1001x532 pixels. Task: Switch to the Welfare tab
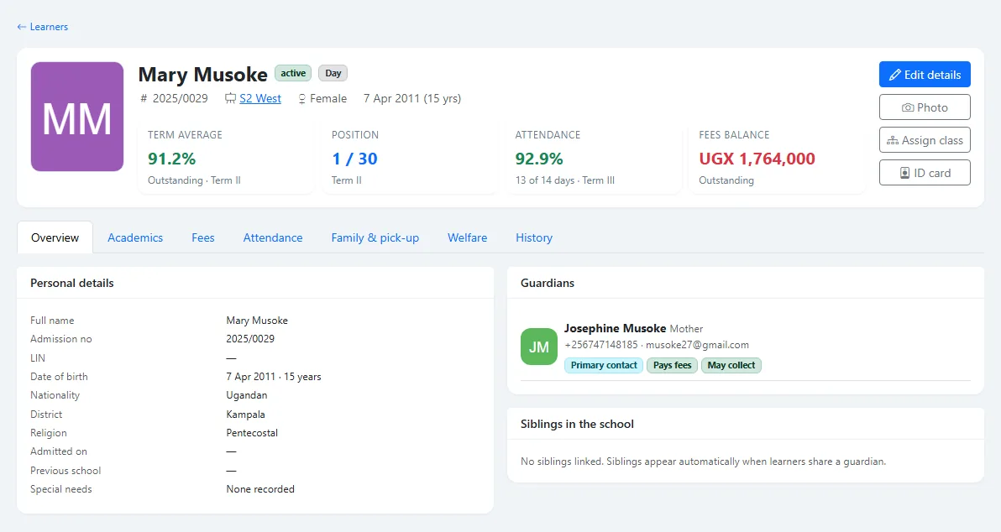pyautogui.click(x=467, y=237)
